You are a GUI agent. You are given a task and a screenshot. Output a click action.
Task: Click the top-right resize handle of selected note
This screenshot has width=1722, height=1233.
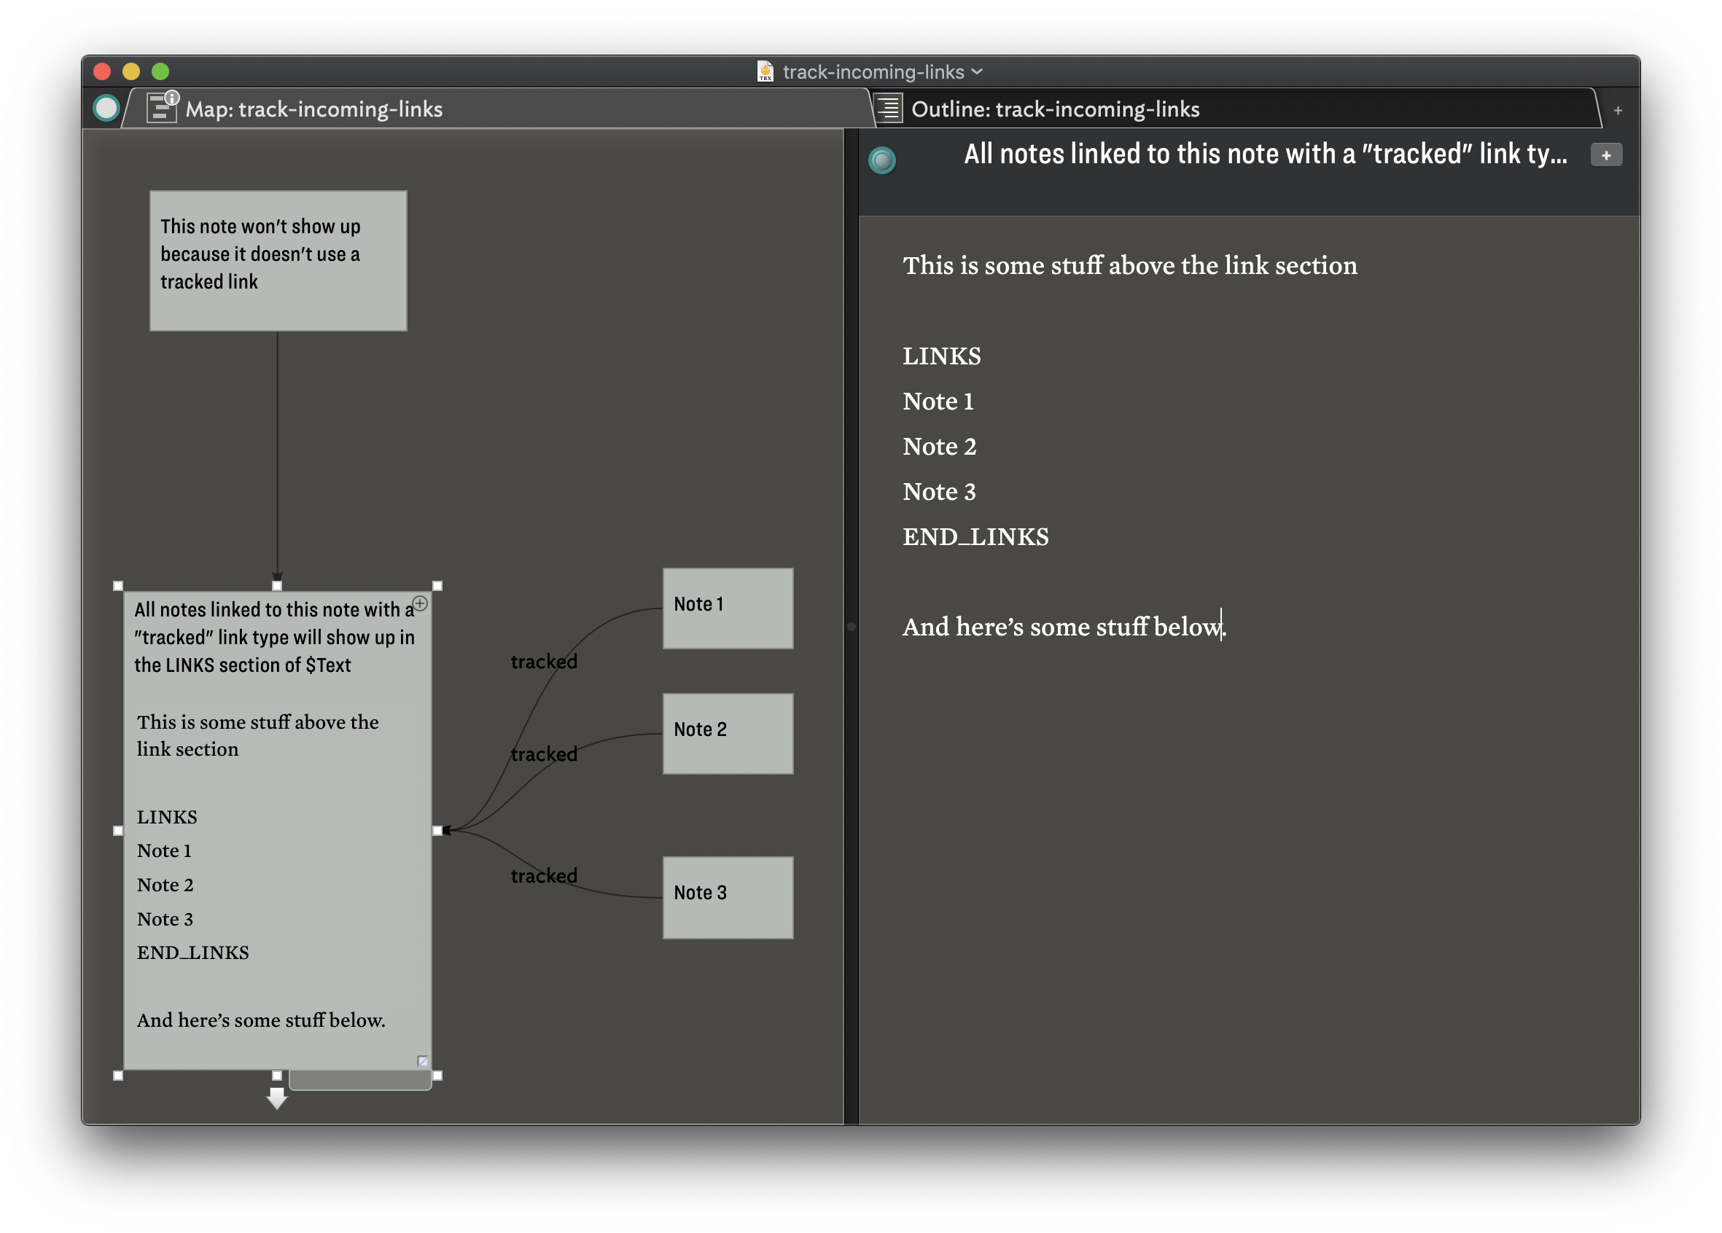pos(437,586)
